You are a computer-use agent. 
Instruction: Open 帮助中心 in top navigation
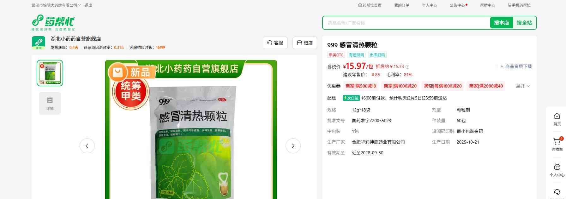pyautogui.click(x=487, y=5)
